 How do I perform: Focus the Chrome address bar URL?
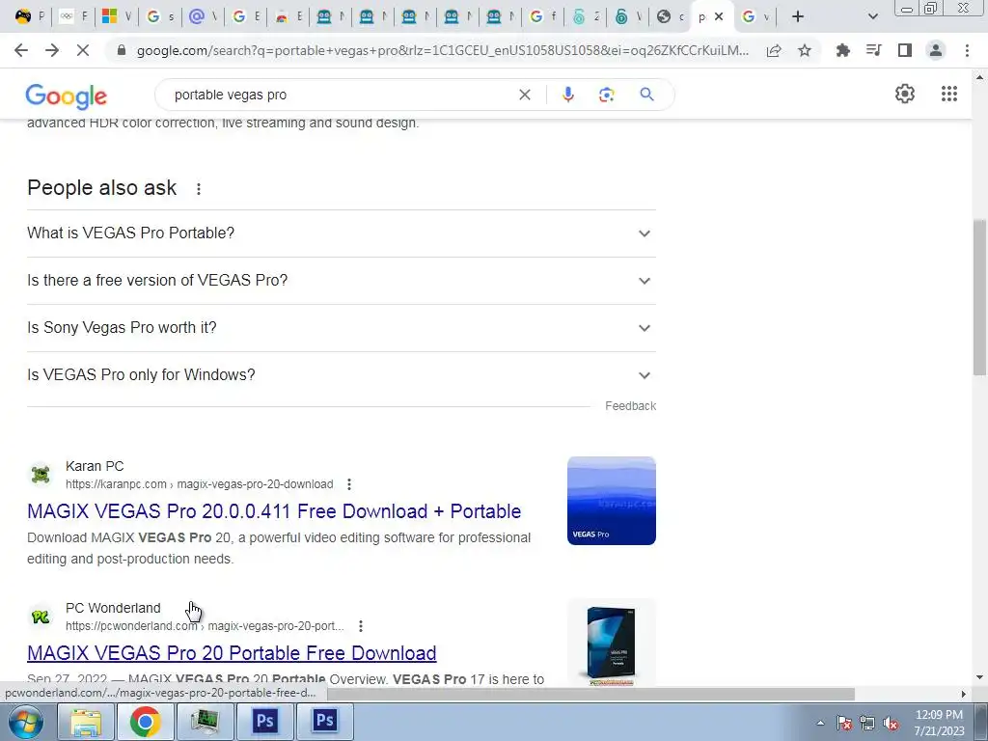442,50
